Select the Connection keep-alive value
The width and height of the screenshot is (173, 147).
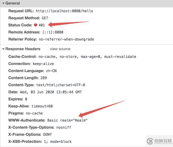[x=43, y=64]
